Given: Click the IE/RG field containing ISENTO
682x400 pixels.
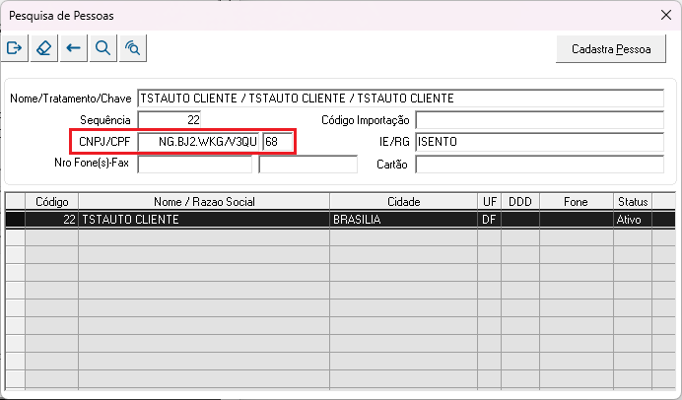Looking at the screenshot, I should [x=540, y=142].
